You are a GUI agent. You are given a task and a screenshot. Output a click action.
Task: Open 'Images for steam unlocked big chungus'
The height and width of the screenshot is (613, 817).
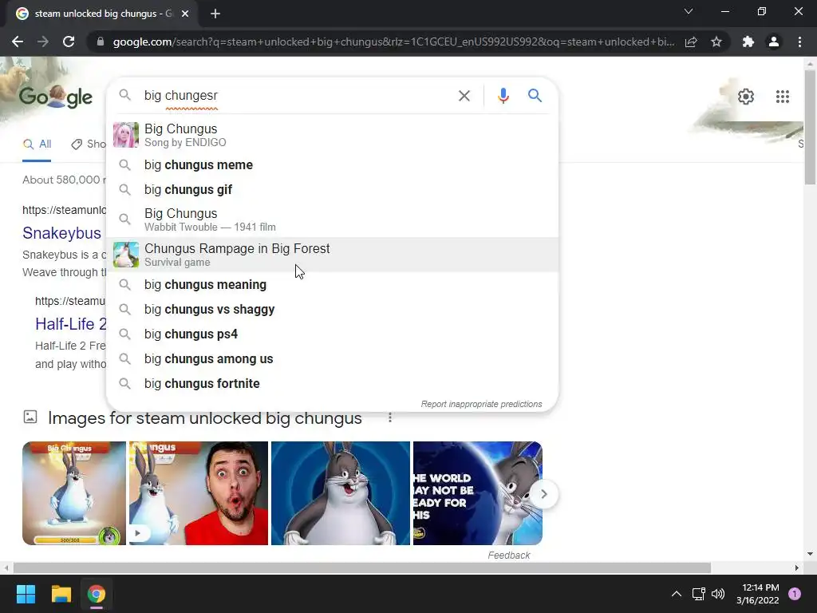point(205,418)
